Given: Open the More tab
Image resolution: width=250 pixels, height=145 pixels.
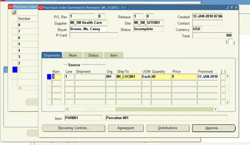Looking at the screenshot, I should coord(73,55).
